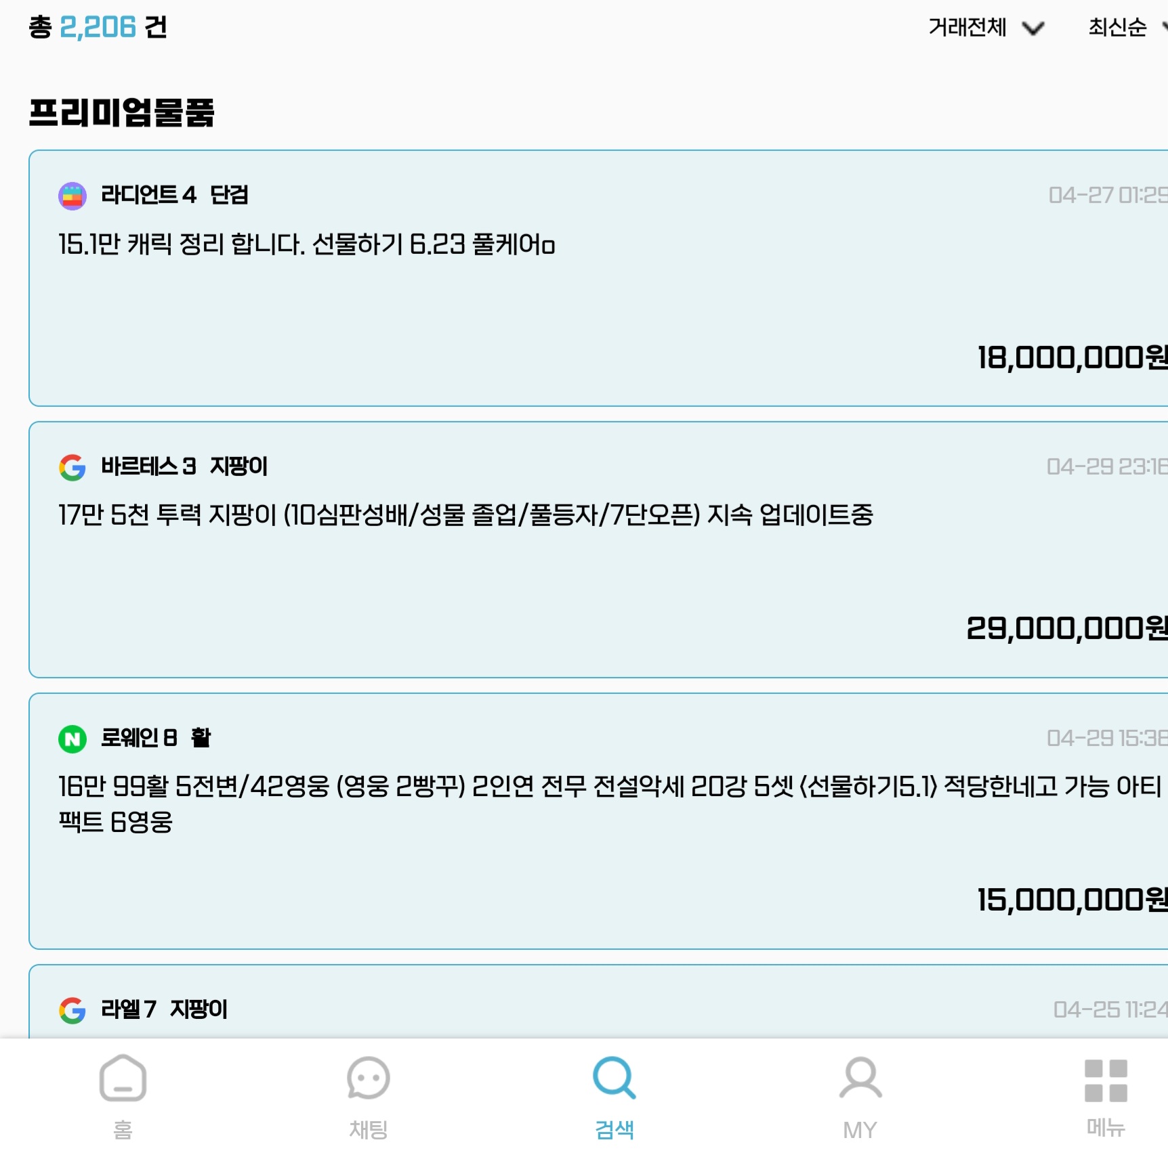Click the Google icon beside 라엘 7
This screenshot has height=1157, width=1168.
click(72, 1010)
